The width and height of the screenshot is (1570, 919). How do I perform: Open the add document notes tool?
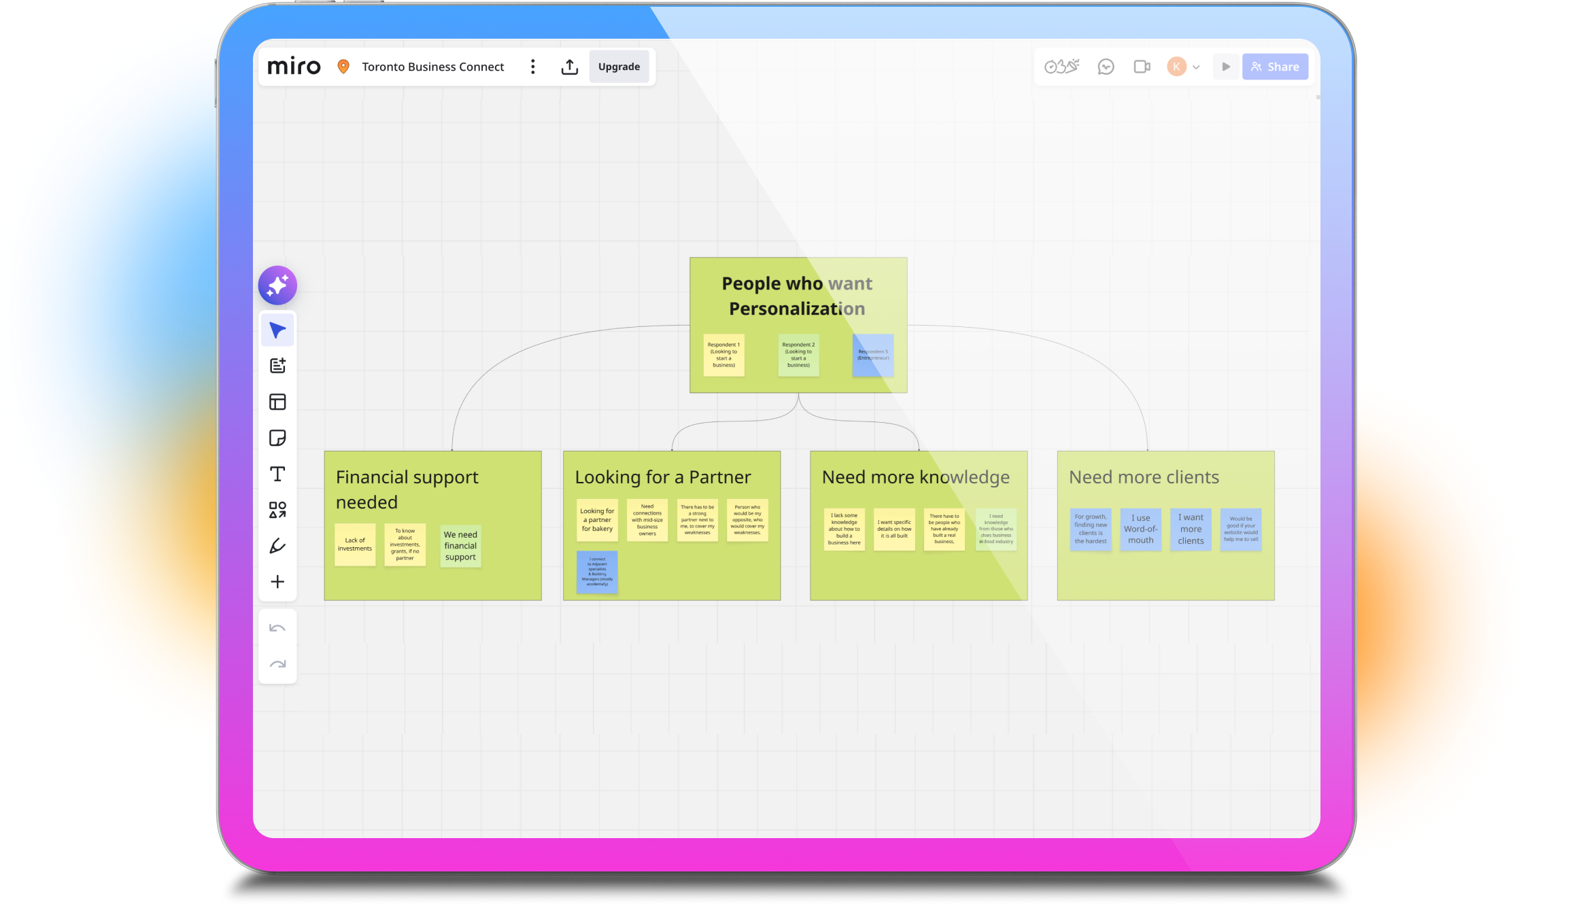[x=277, y=366]
